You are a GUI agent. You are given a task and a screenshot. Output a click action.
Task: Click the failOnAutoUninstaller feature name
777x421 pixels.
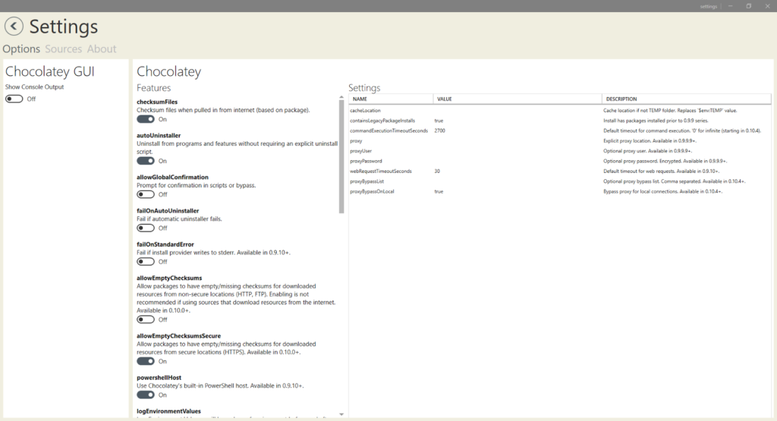(x=168, y=211)
